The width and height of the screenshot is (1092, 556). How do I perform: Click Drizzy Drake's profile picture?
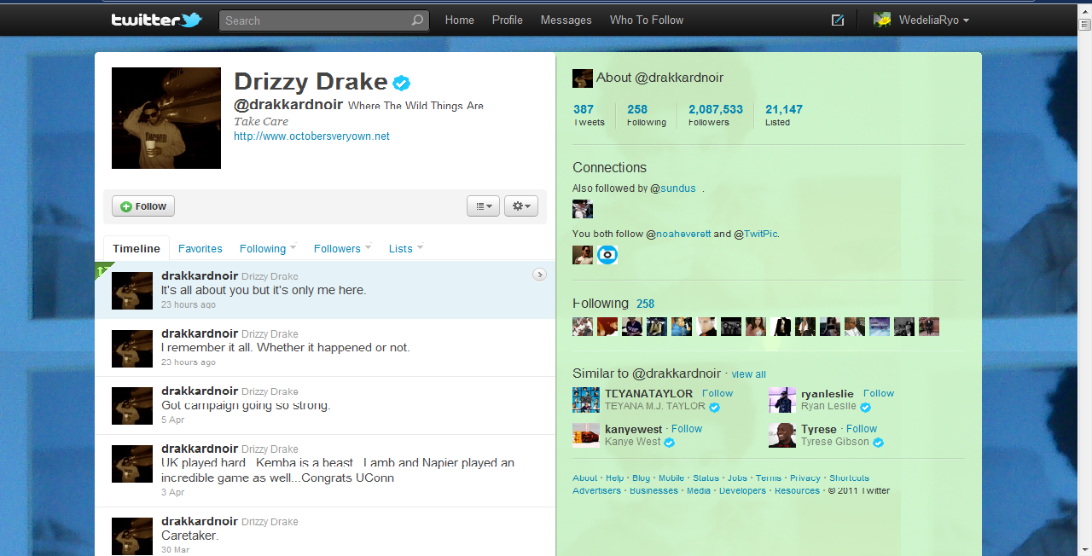tap(166, 118)
